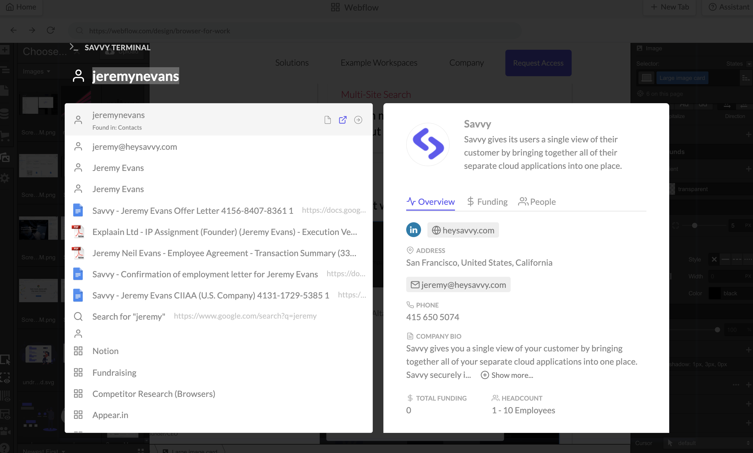Click the forward navigation arrow

32,30
